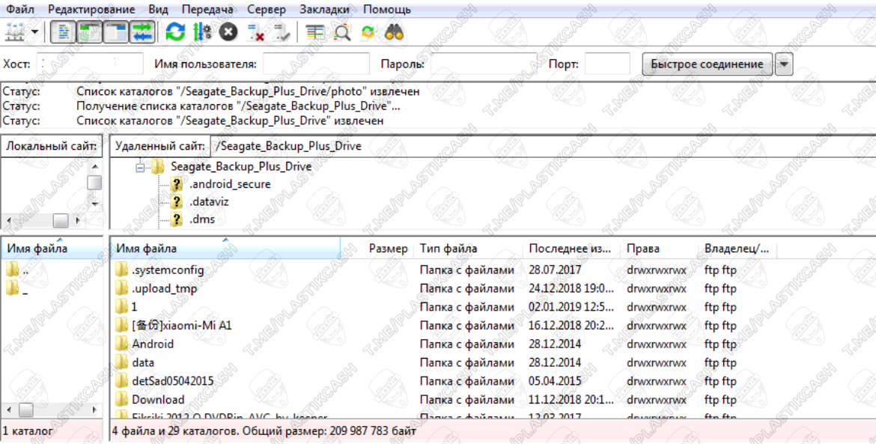Click the process transfer queue icon

coord(202,31)
